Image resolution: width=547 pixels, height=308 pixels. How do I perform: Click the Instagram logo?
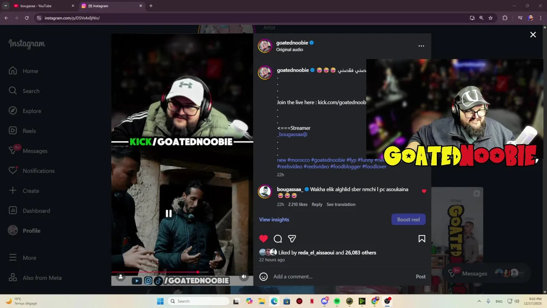26,44
